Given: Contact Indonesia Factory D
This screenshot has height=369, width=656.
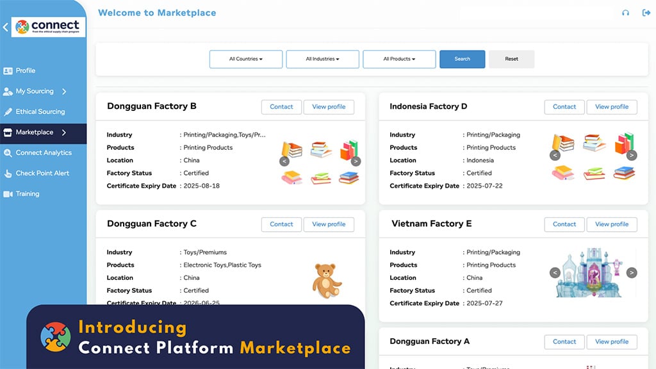Looking at the screenshot, I should 564,107.
